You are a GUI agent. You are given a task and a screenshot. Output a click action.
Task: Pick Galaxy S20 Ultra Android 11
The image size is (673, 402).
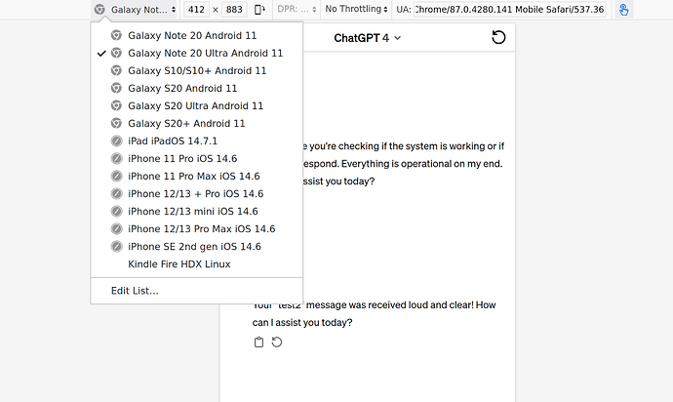[x=197, y=105]
